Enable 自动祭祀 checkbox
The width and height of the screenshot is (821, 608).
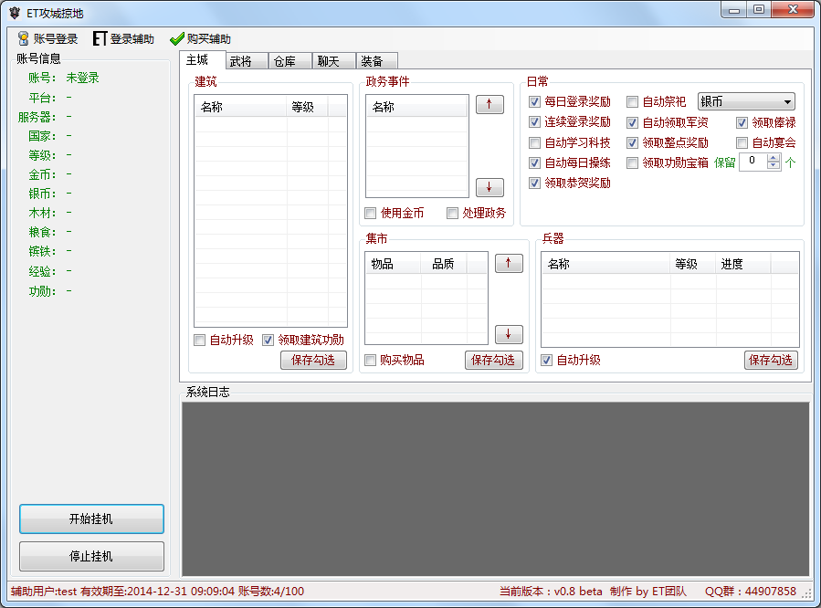point(633,101)
